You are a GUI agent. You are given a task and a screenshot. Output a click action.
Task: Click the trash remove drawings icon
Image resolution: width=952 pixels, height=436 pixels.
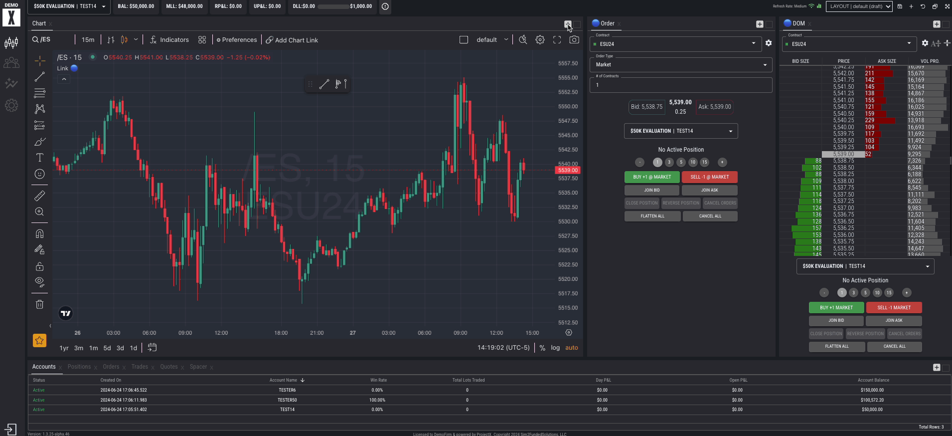coord(40,304)
